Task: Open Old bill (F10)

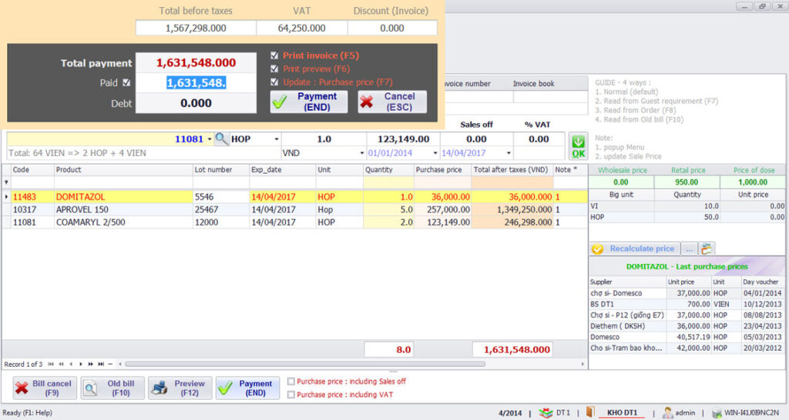Action: pos(112,388)
